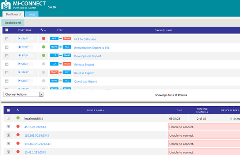The width and height of the screenshot is (240, 155).
Task: Toggle select-all checkbox in channel table header
Action: [x=7, y=30]
